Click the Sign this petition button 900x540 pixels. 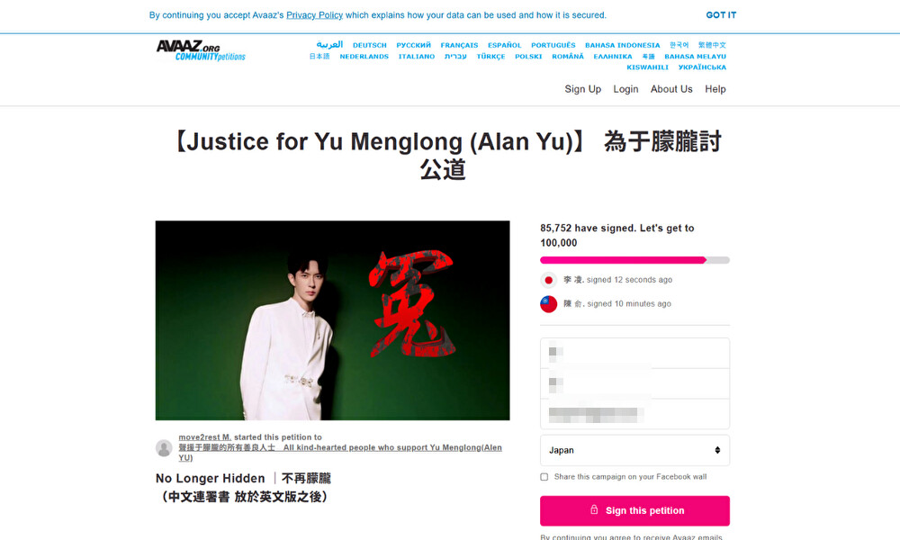click(x=634, y=510)
